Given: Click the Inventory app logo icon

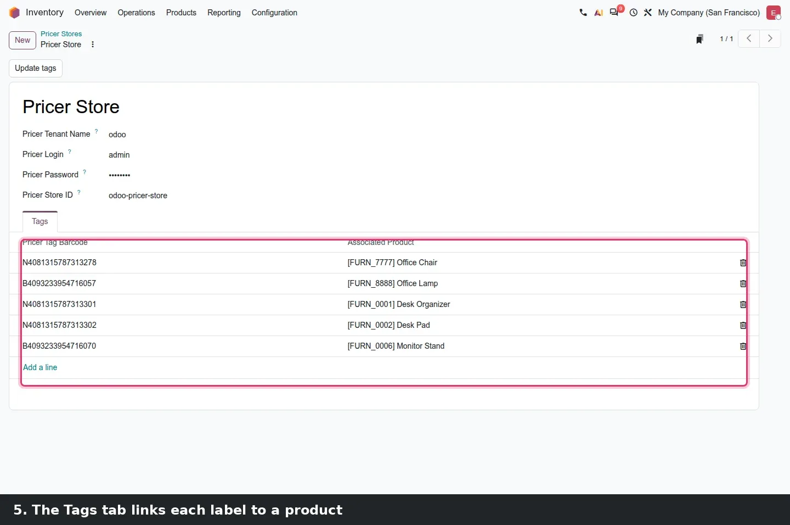Looking at the screenshot, I should click(14, 13).
